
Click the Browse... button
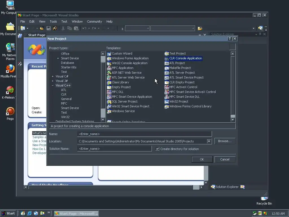point(225,141)
